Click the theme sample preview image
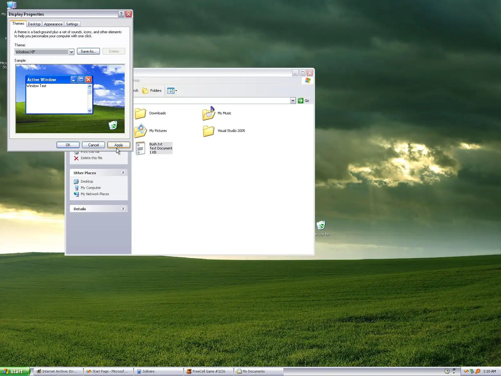This screenshot has height=376, width=501. point(70,99)
